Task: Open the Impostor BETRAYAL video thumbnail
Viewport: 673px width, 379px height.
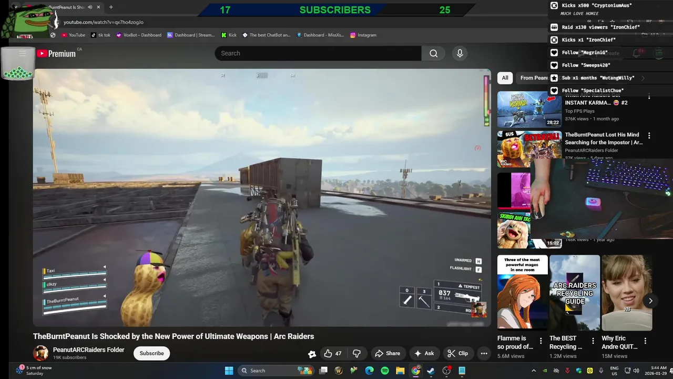Action: [x=529, y=149]
